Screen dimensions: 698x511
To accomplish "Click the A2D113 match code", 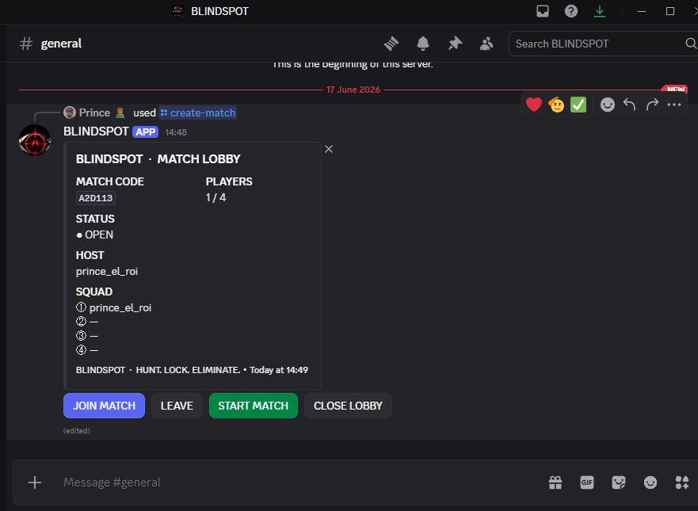I will 96,198.
